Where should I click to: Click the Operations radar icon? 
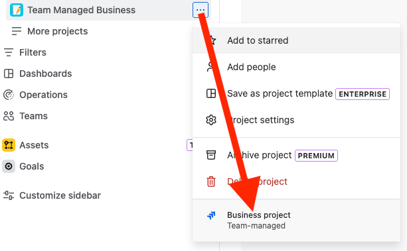(9, 95)
